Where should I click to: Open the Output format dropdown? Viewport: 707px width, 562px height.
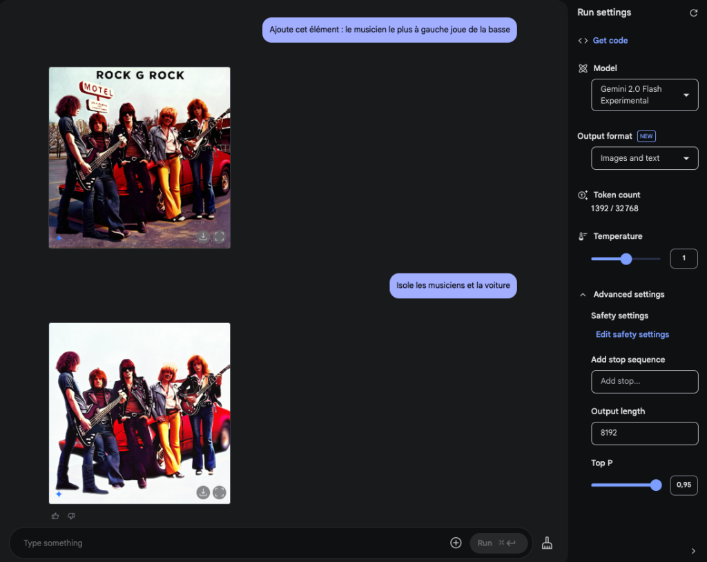[x=644, y=158]
